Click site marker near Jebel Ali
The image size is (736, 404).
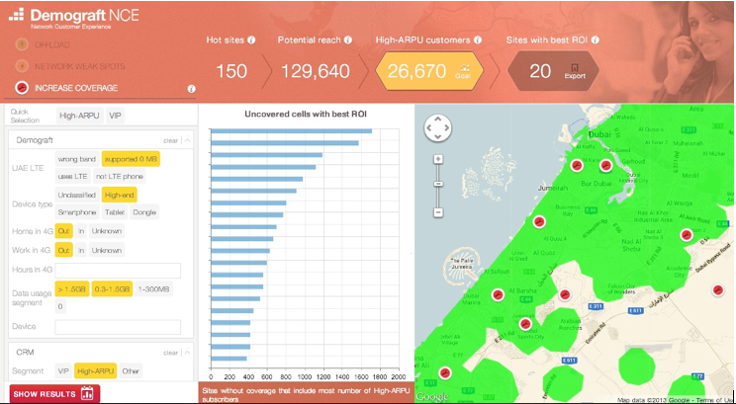click(x=444, y=373)
